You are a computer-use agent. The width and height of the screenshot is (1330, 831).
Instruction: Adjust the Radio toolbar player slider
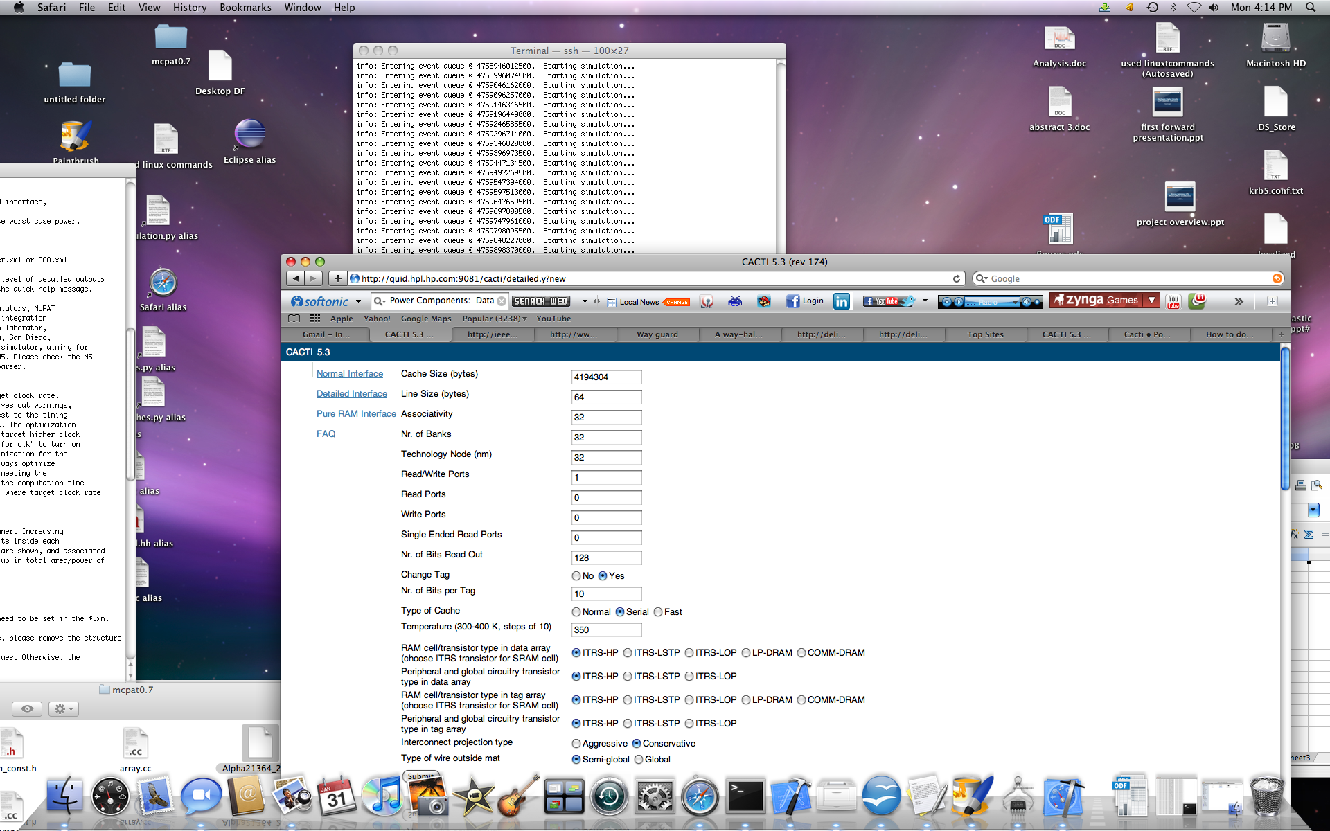(x=991, y=302)
